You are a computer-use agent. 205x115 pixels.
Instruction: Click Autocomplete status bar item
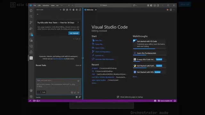[x=165, y=101]
